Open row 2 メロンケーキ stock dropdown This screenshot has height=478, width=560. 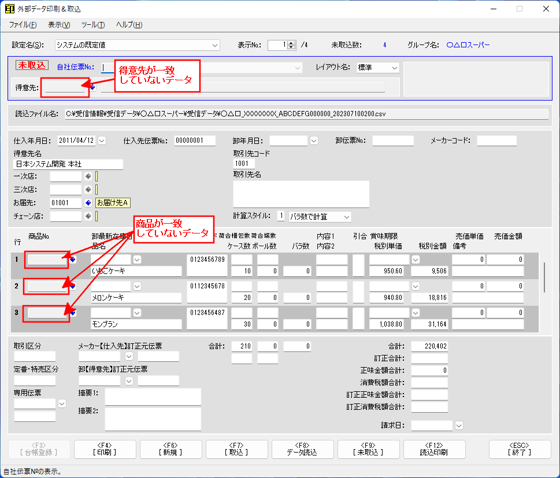click(137, 286)
